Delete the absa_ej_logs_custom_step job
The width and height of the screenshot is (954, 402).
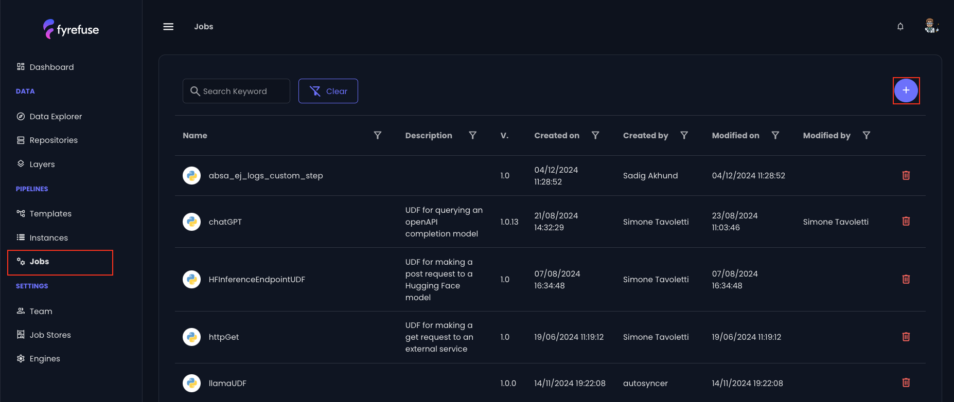tap(906, 175)
